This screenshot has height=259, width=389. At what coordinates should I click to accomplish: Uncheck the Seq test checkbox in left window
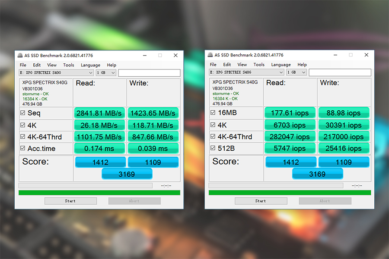(22, 113)
